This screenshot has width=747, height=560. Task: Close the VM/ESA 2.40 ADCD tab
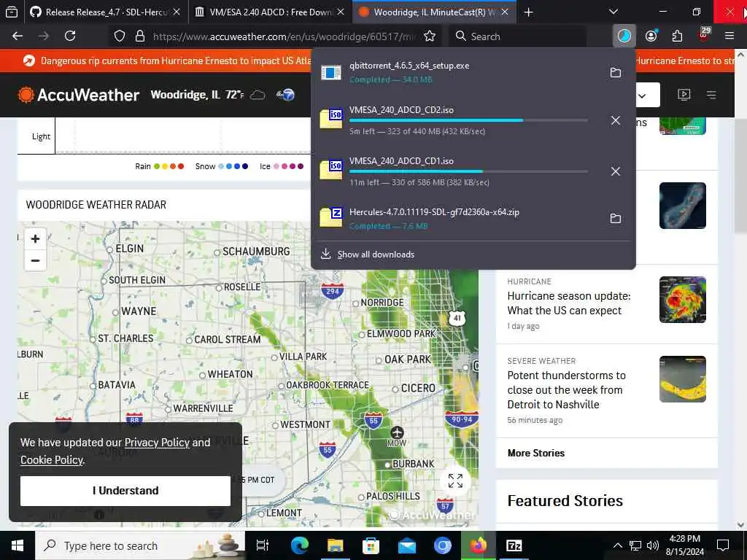(341, 12)
